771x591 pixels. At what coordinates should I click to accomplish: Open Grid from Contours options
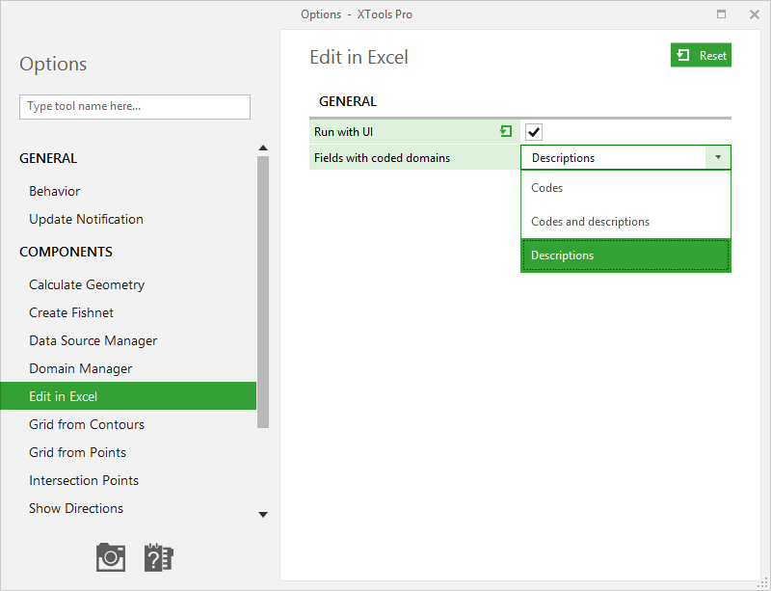coord(87,424)
